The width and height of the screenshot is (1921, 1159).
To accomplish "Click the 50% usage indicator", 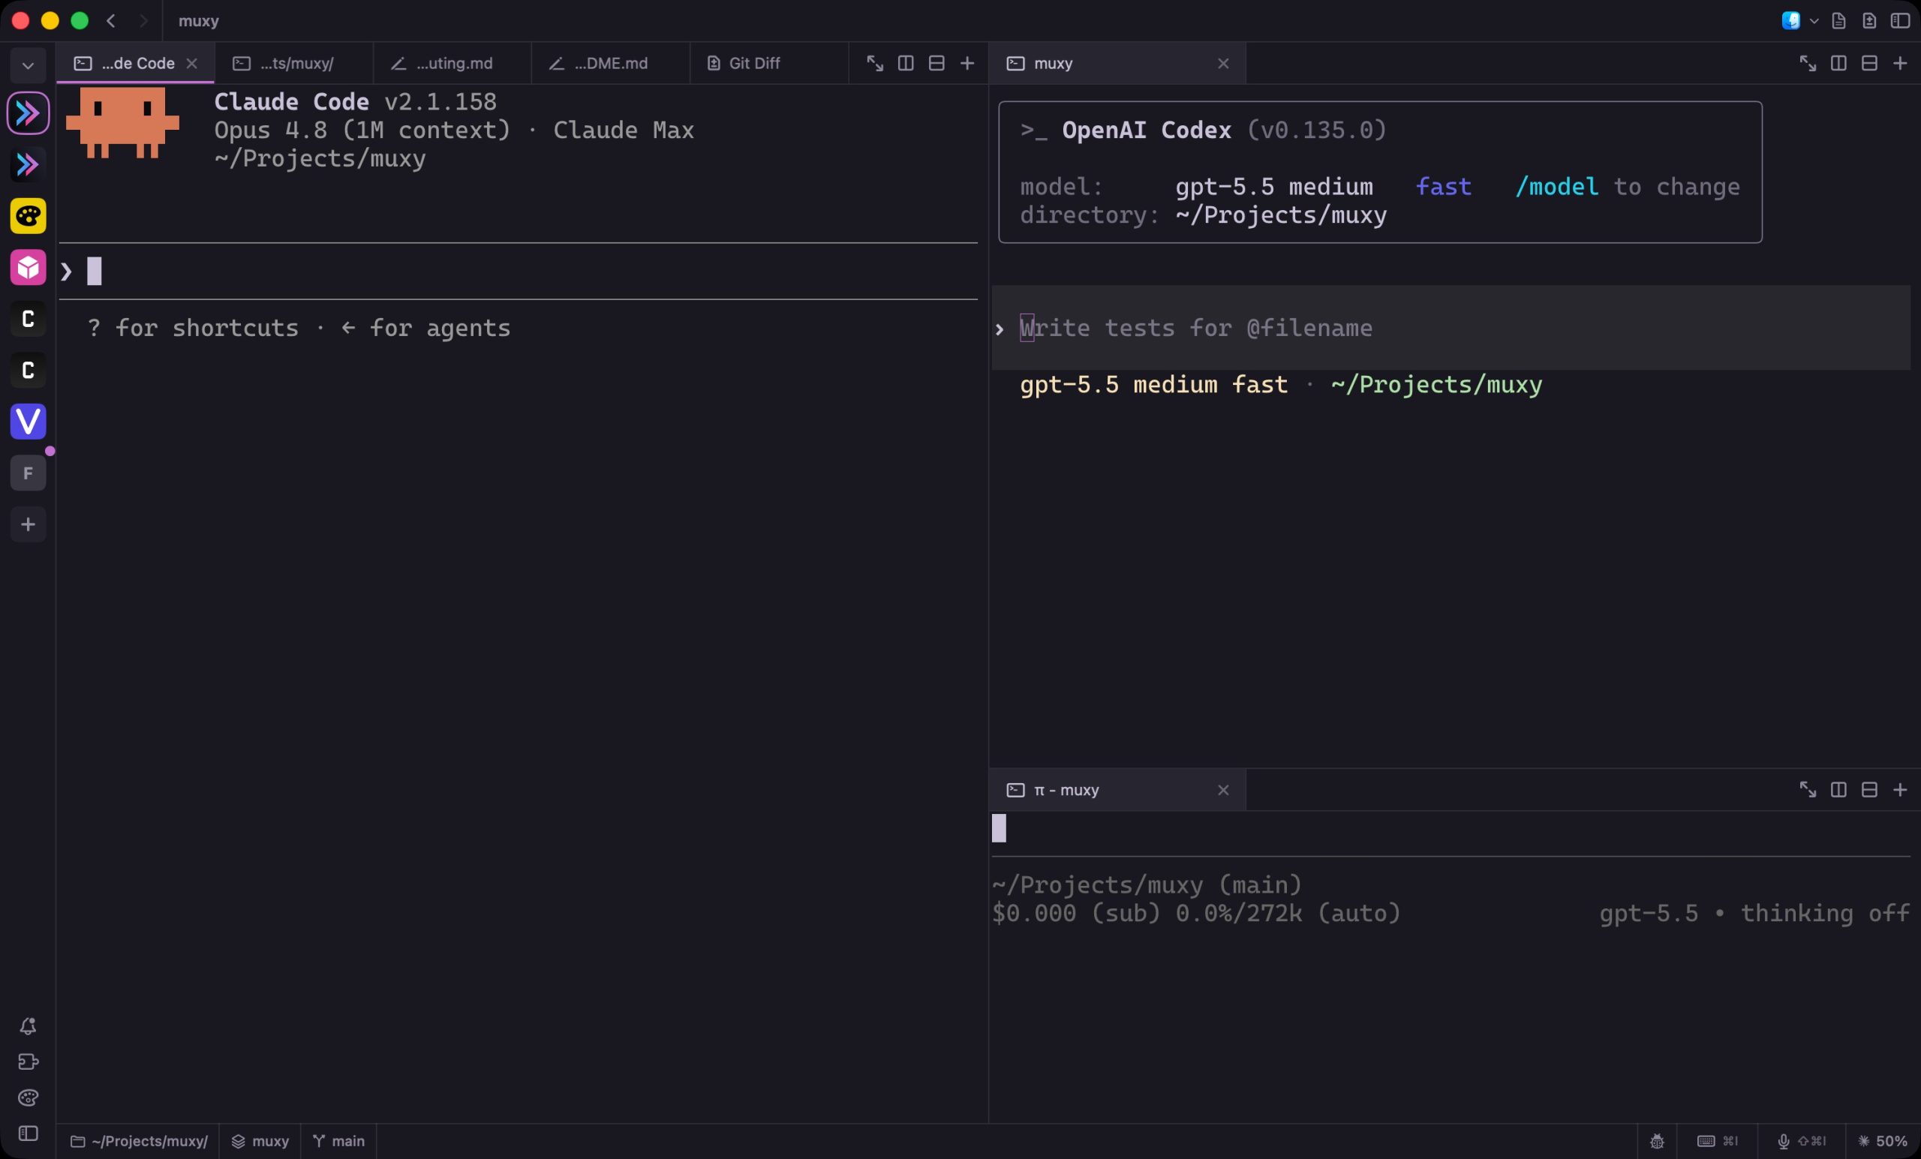I will click(x=1883, y=1141).
